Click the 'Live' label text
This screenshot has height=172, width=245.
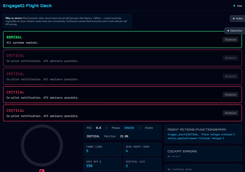[x=240, y=6]
